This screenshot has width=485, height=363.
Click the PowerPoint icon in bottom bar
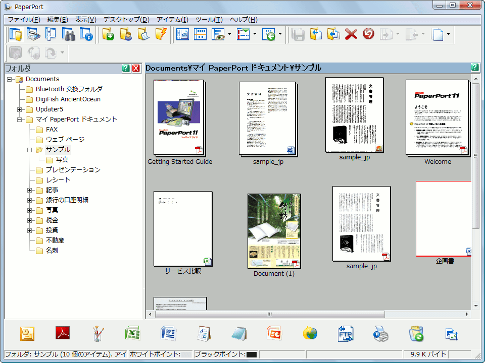[274, 334]
